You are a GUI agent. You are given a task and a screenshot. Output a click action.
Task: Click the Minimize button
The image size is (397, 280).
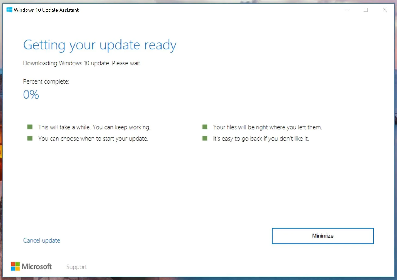[323, 236]
